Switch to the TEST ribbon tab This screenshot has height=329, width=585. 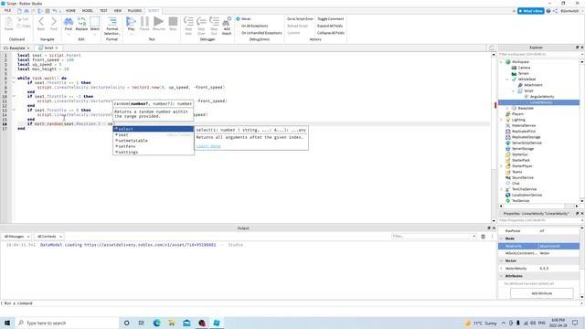(103, 11)
